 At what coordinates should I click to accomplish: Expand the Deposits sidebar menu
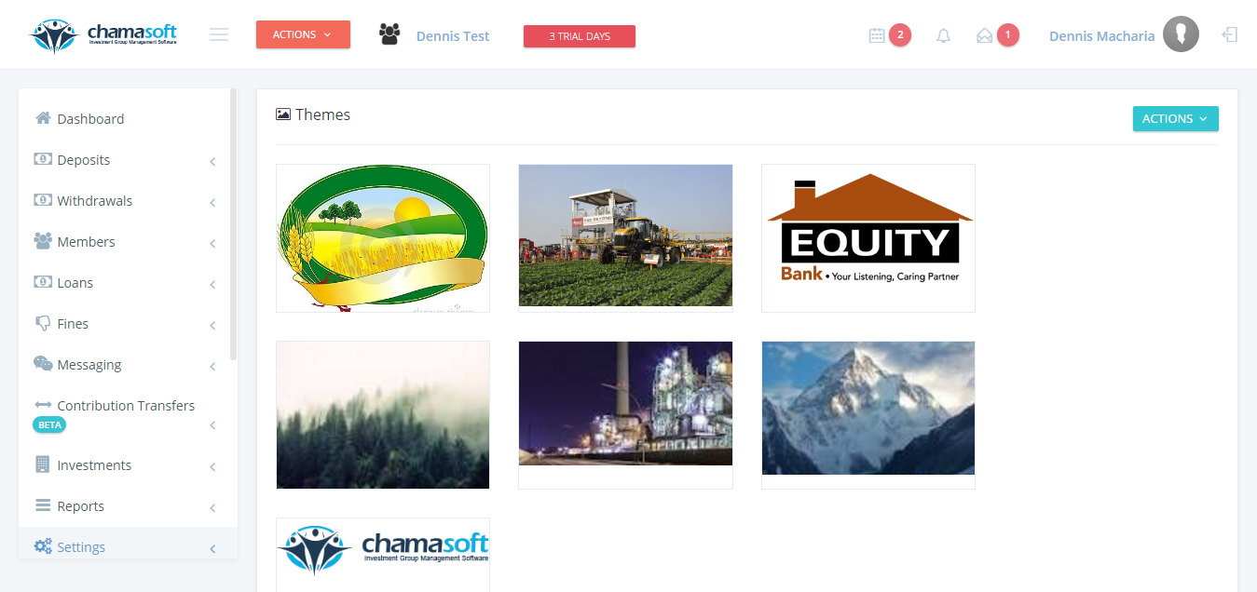coord(128,160)
